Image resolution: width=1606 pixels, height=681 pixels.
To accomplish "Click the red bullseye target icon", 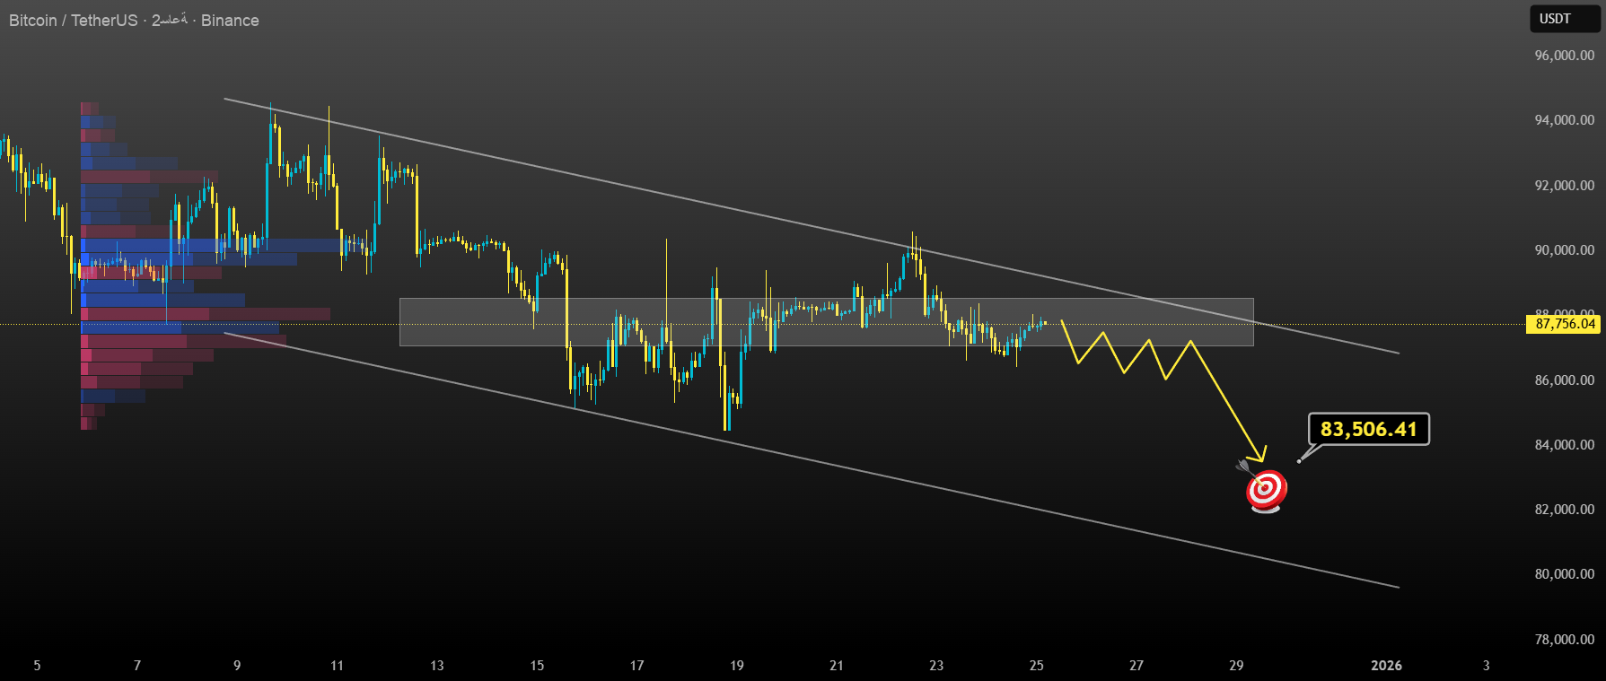I will [1266, 490].
